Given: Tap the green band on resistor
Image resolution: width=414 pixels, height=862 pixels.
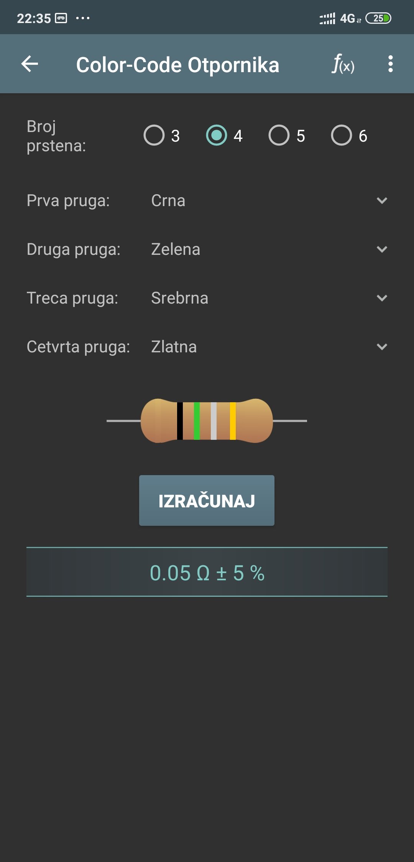Looking at the screenshot, I should click(197, 421).
